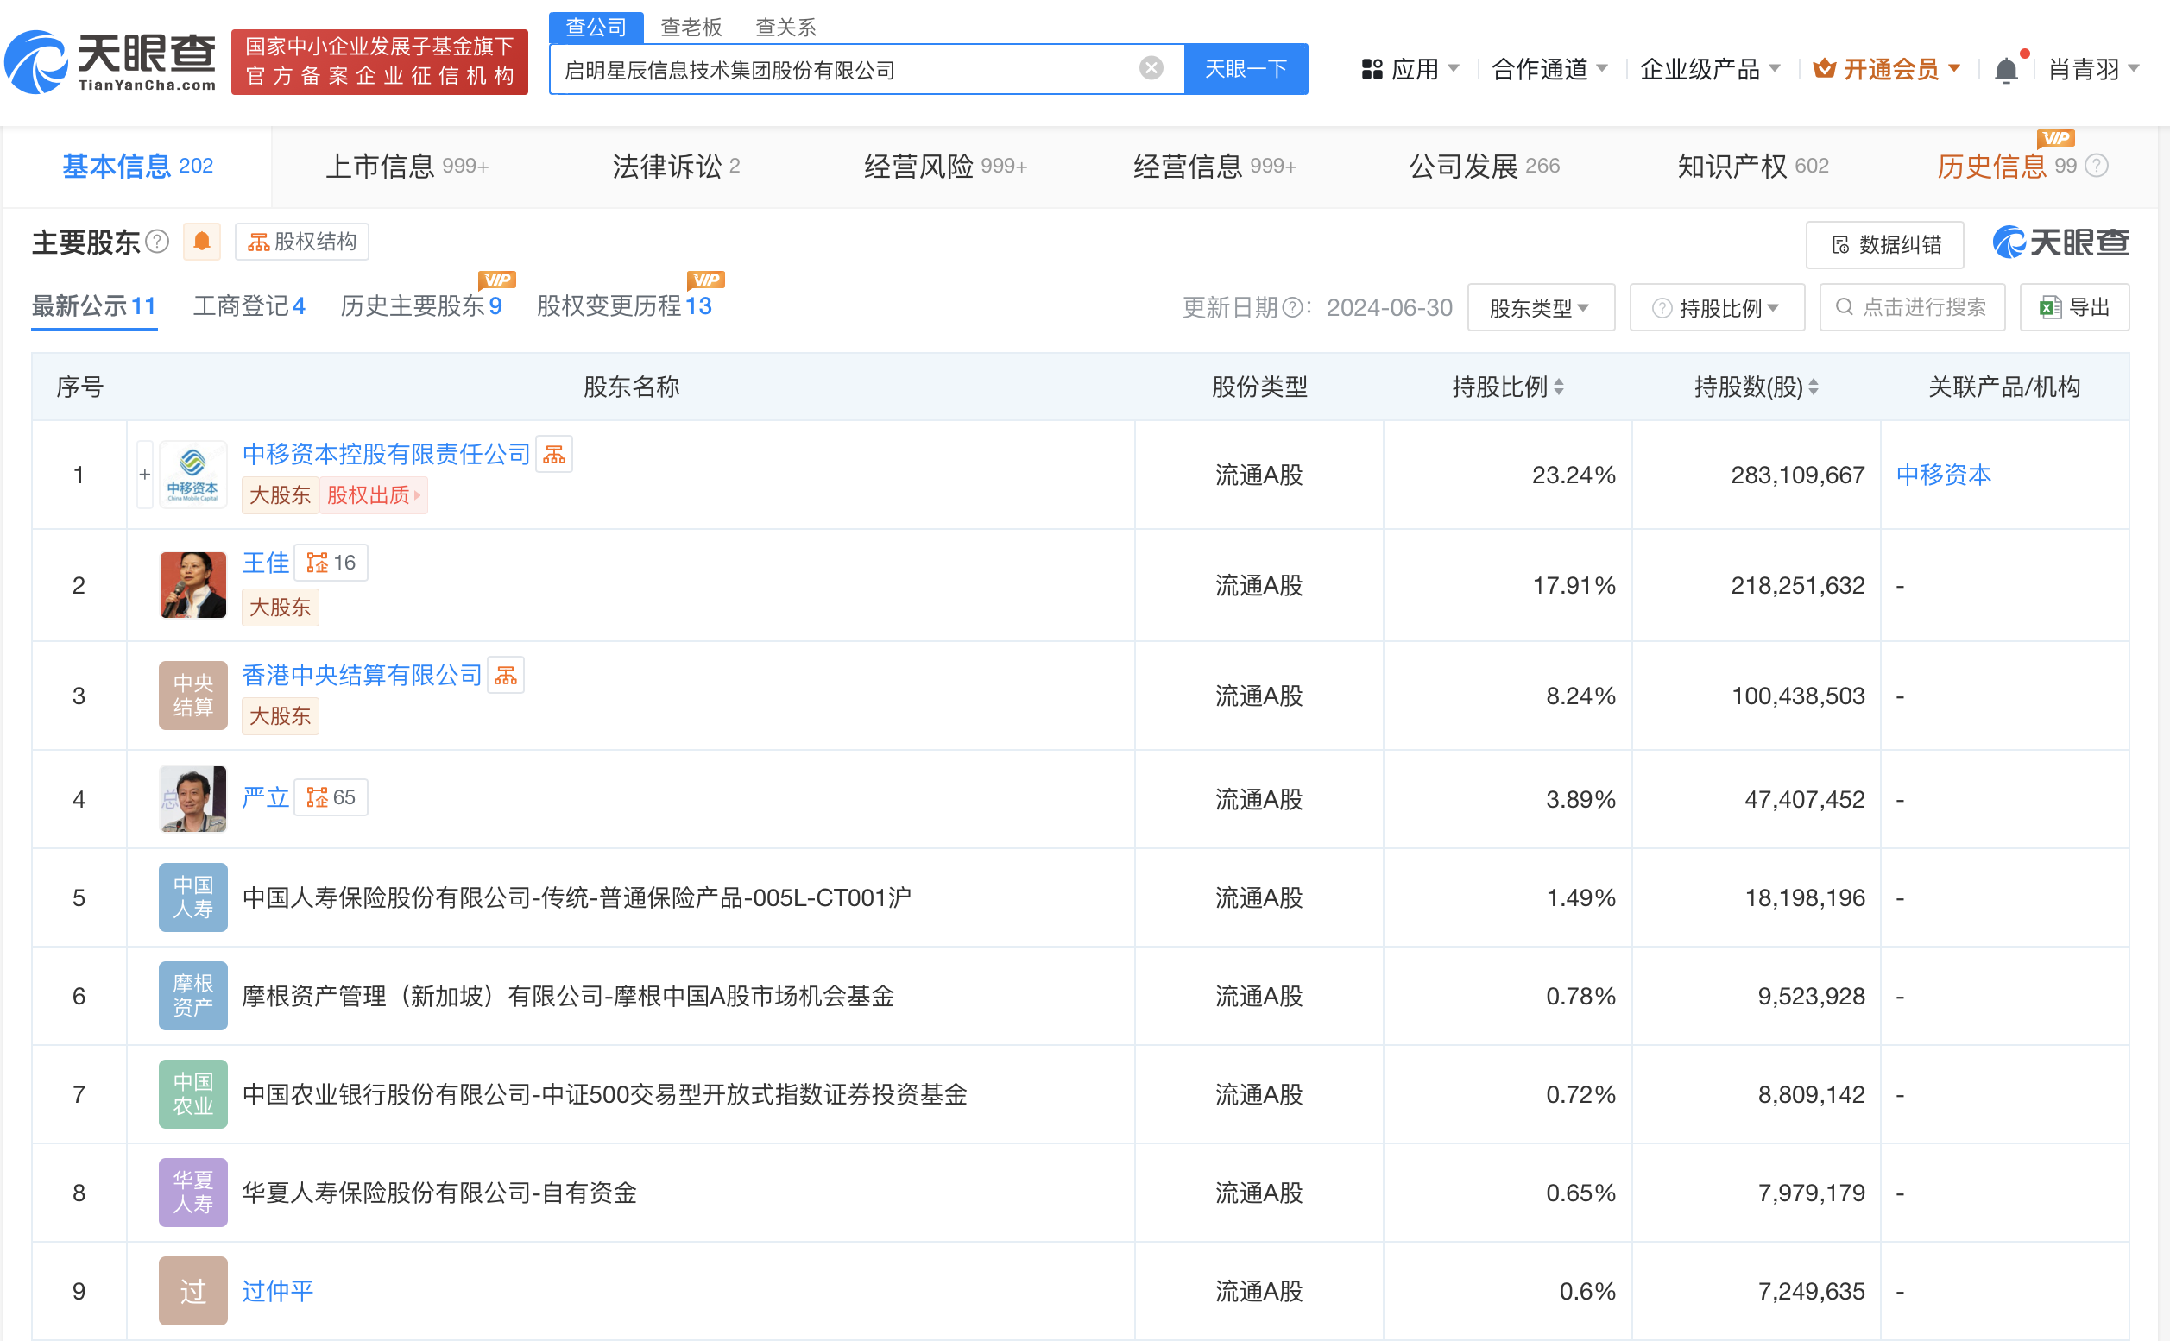Viewport: 2170px width, 1341px height.
Task: Open 严立's relationship graph icon showing 65
Action: [x=330, y=796]
